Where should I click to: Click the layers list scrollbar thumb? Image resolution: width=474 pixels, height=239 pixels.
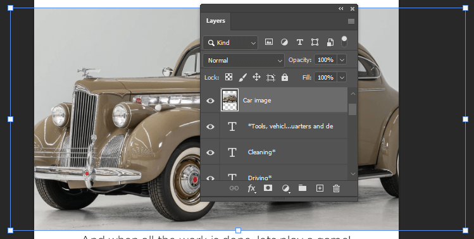pos(352,109)
